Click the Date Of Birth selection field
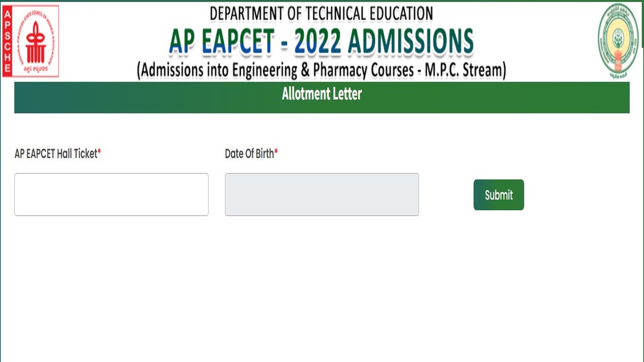This screenshot has width=644, height=362. [x=321, y=194]
